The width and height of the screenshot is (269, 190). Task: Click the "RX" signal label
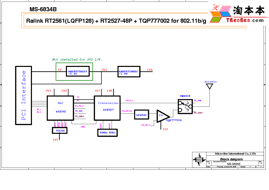tap(78, 100)
